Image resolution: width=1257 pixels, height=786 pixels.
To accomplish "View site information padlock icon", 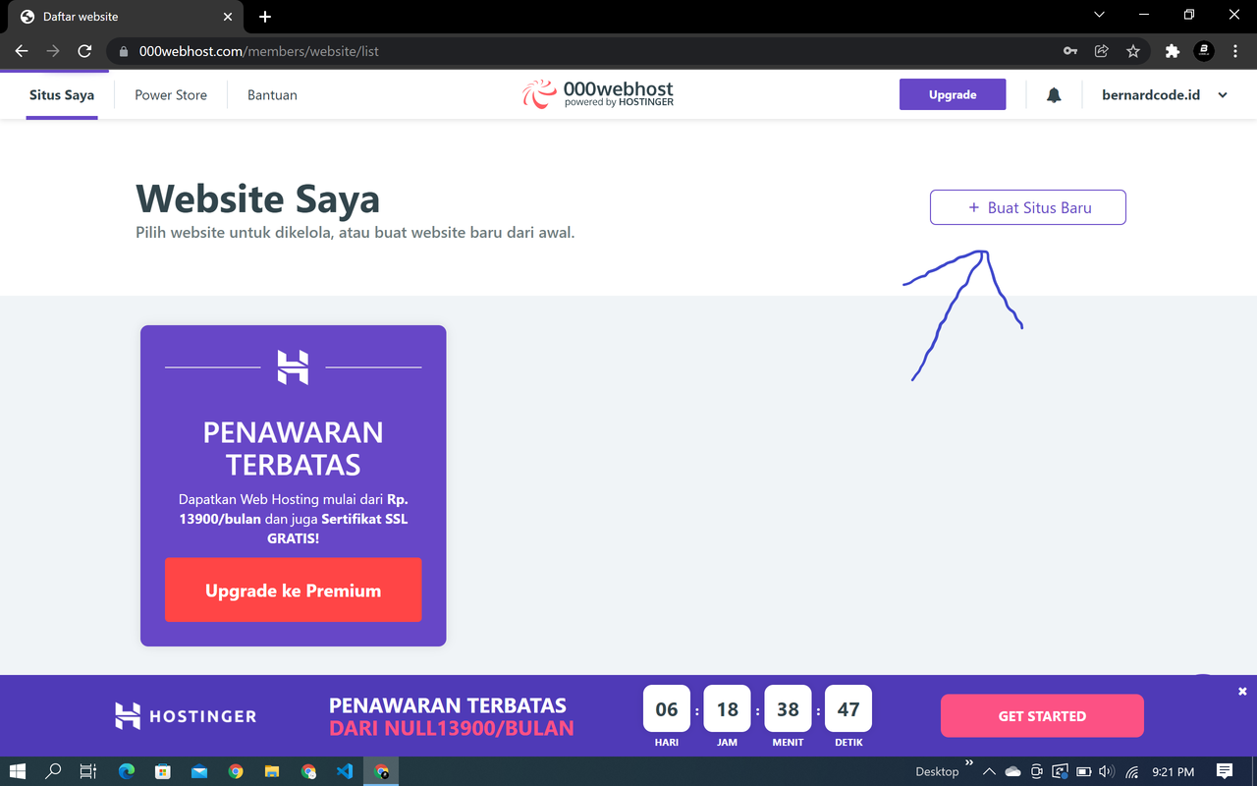I will point(124,51).
